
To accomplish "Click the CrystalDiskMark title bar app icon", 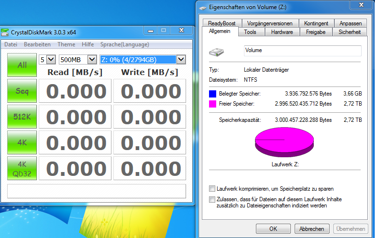I will click(x=5, y=32).
